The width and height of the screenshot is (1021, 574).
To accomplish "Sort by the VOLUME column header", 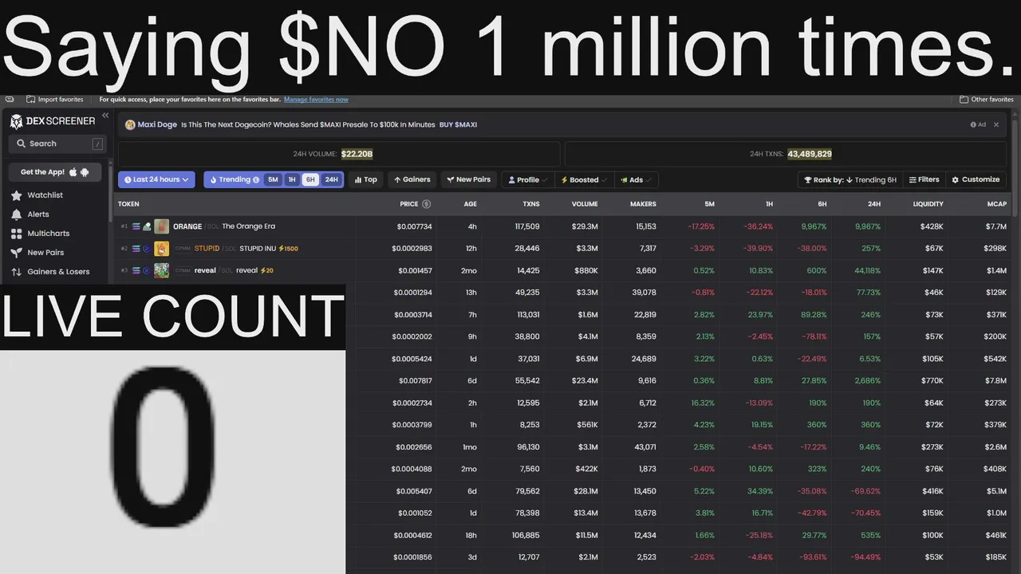I will pos(585,204).
